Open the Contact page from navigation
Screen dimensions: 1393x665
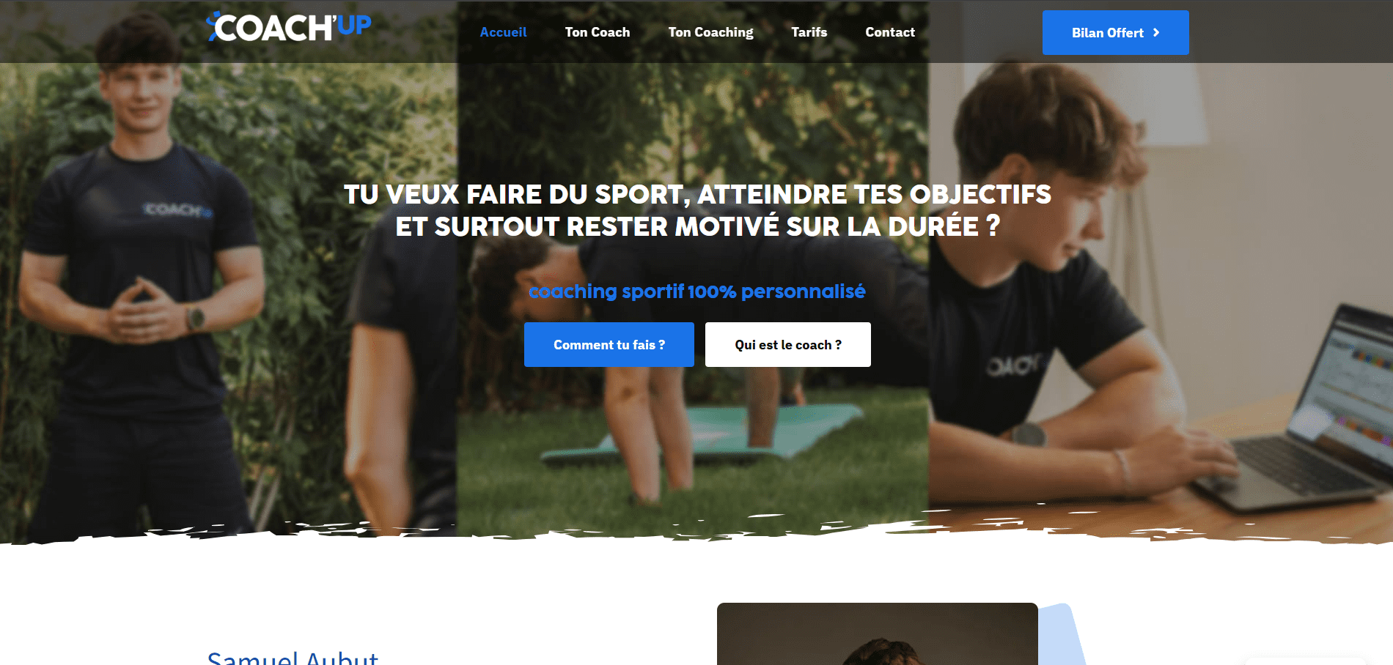point(890,32)
